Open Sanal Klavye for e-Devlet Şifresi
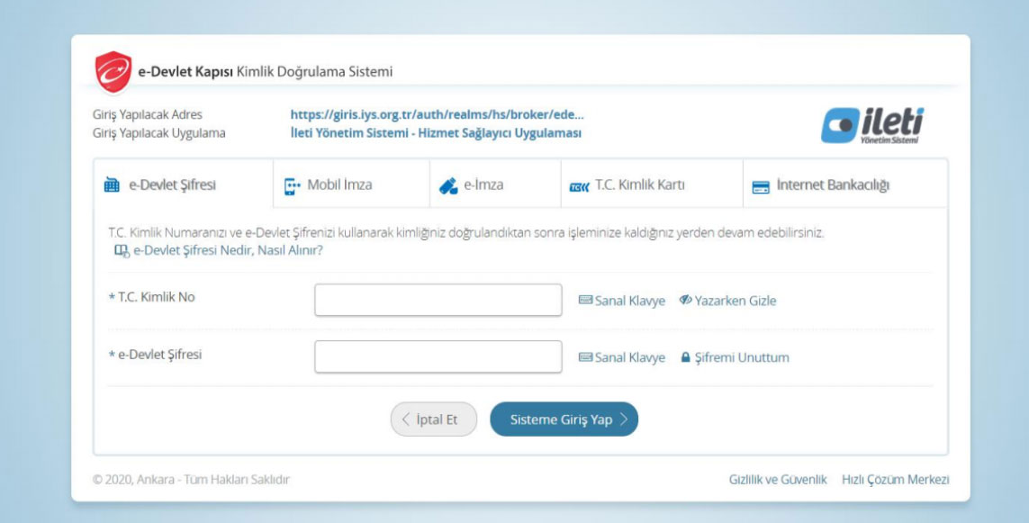This screenshot has width=1029, height=523. click(621, 357)
